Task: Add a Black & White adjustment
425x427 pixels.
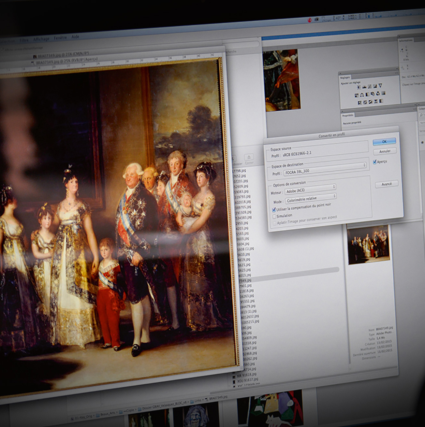Action: [368, 95]
